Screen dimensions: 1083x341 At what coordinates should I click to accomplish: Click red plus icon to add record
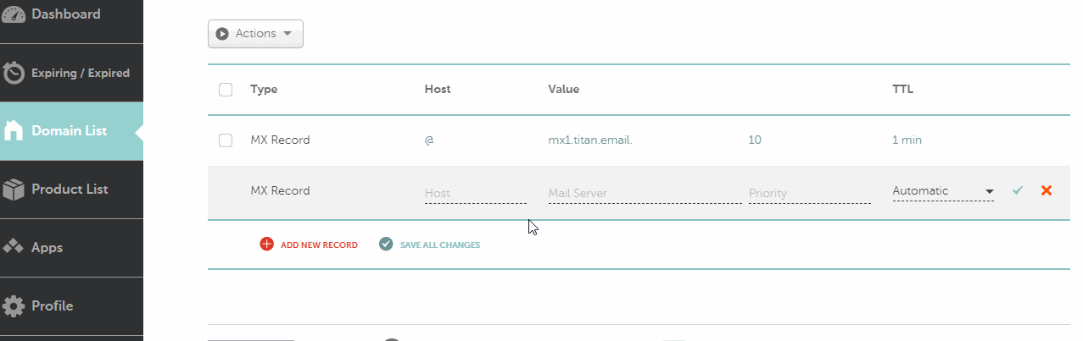pos(267,245)
